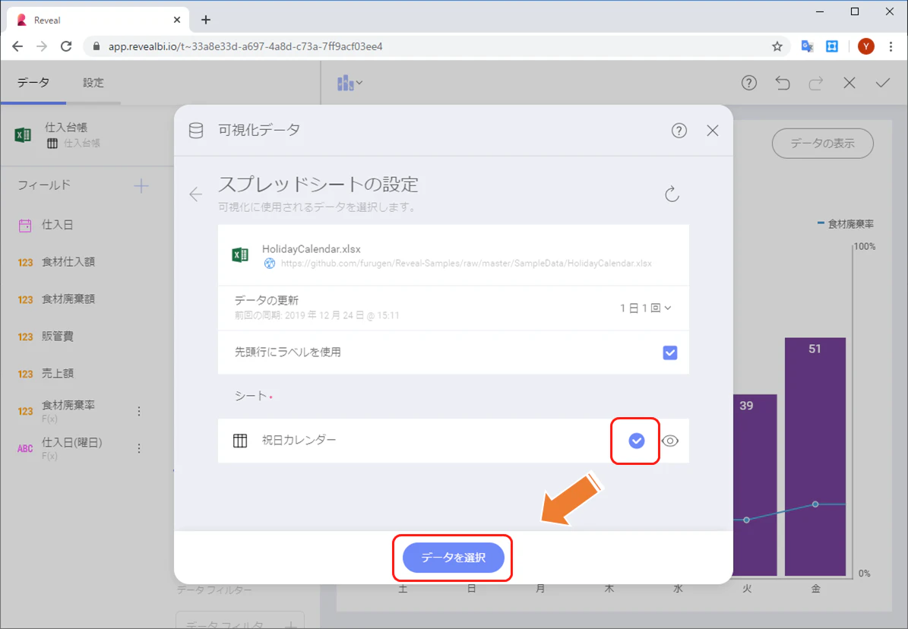Open the chart type selector dropdown
This screenshot has width=908, height=629.
[350, 83]
